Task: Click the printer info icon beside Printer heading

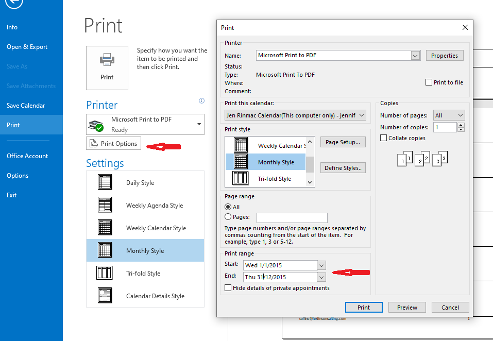Action: (202, 100)
